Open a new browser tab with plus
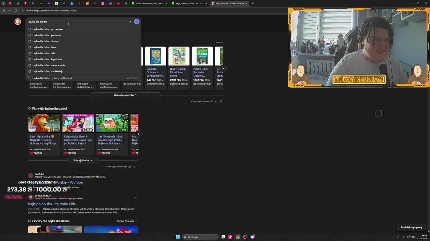Image resolution: width=430 pixels, height=241 pixels. [253, 3]
